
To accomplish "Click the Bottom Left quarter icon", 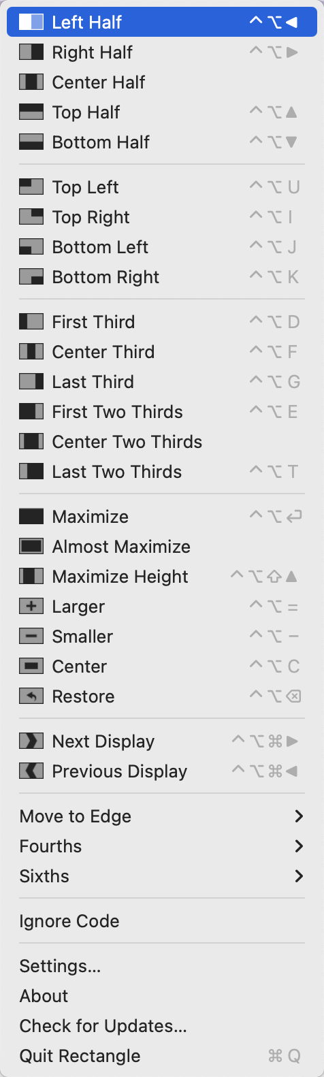I will click(31, 247).
